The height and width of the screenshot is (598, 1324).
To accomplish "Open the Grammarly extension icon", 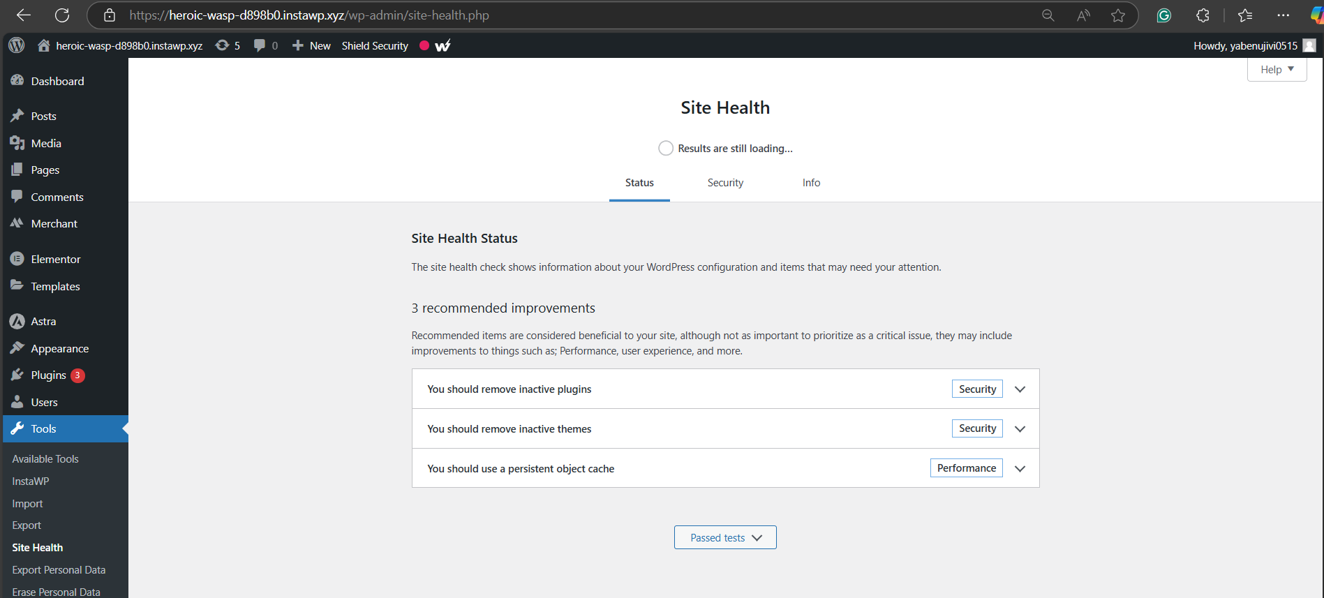I will (1163, 15).
